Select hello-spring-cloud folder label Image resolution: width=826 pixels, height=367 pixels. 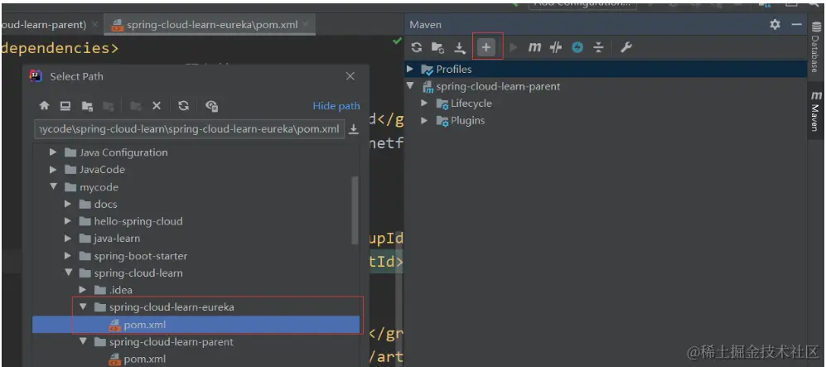click(138, 221)
